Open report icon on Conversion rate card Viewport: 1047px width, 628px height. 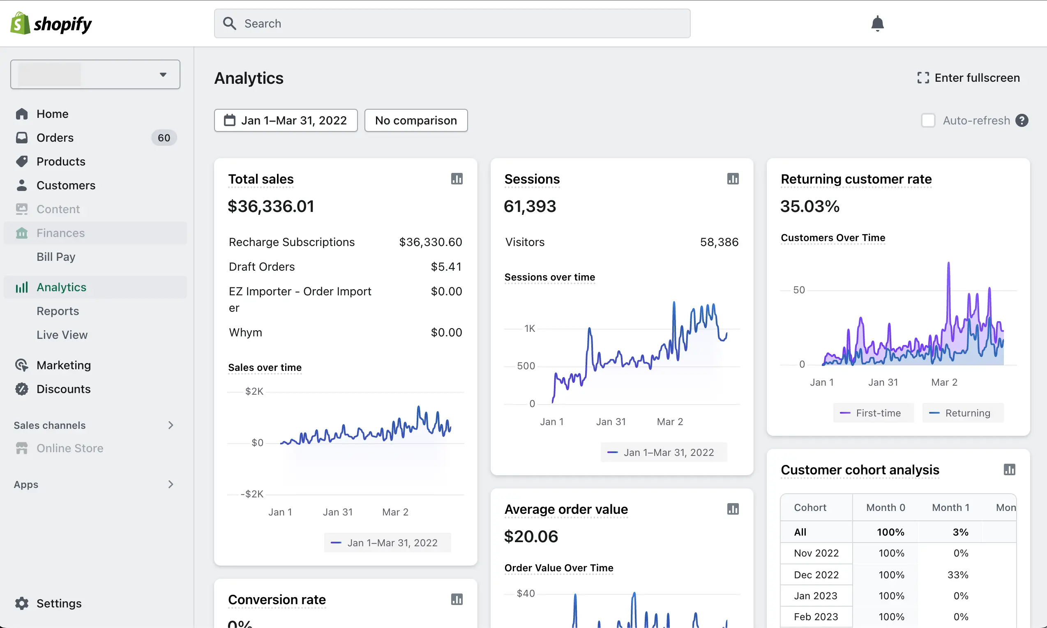457,600
